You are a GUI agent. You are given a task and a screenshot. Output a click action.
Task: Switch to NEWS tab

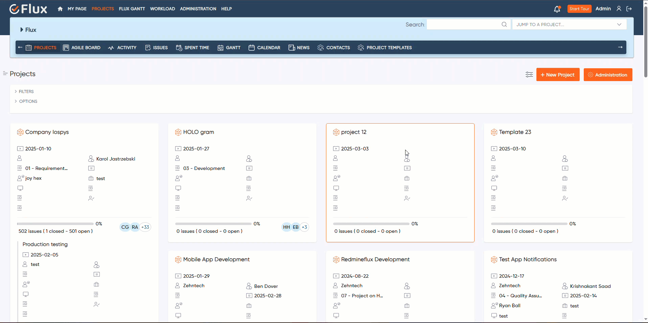click(x=299, y=48)
